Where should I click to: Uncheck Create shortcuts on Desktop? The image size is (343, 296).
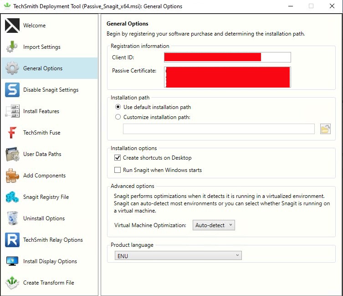118,158
